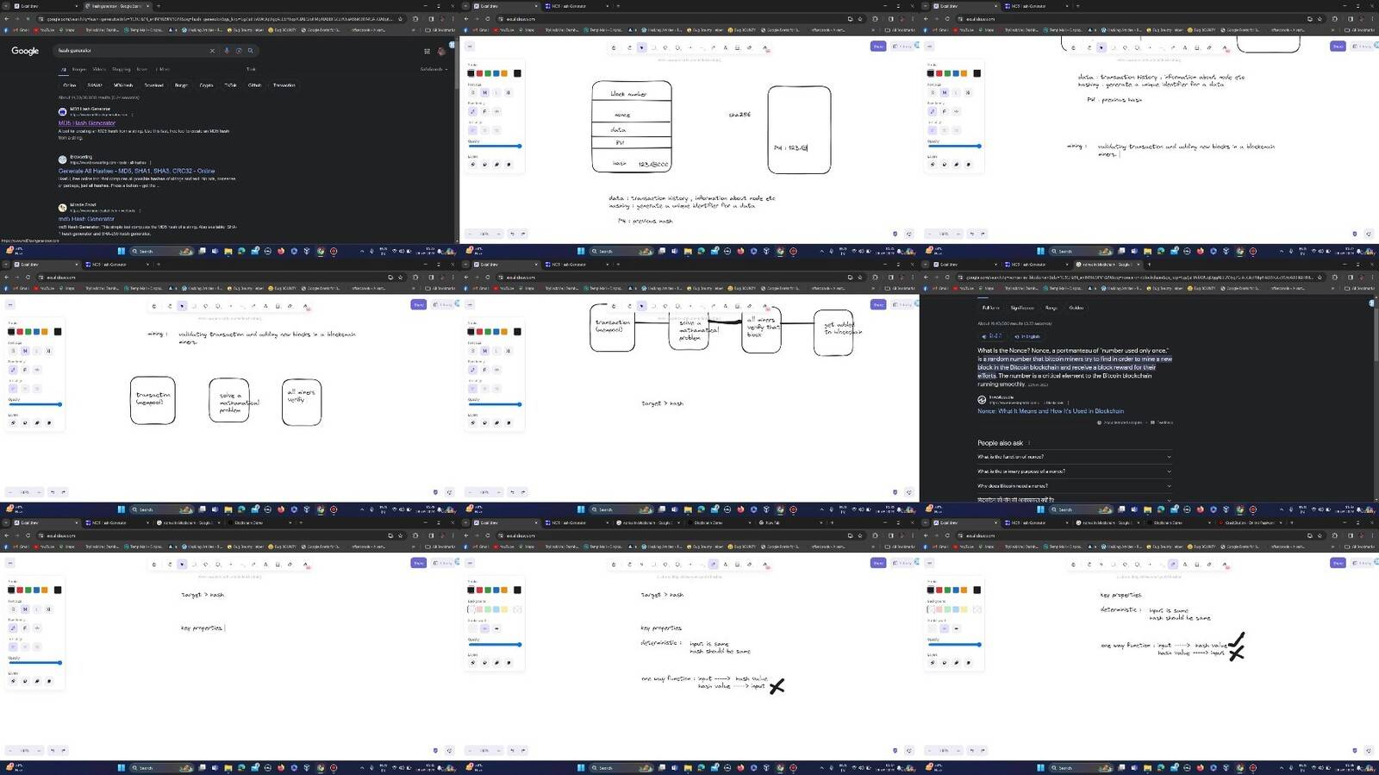Expand 'What is the function of nonce?' question
The image size is (1379, 775).
pos(1074,457)
